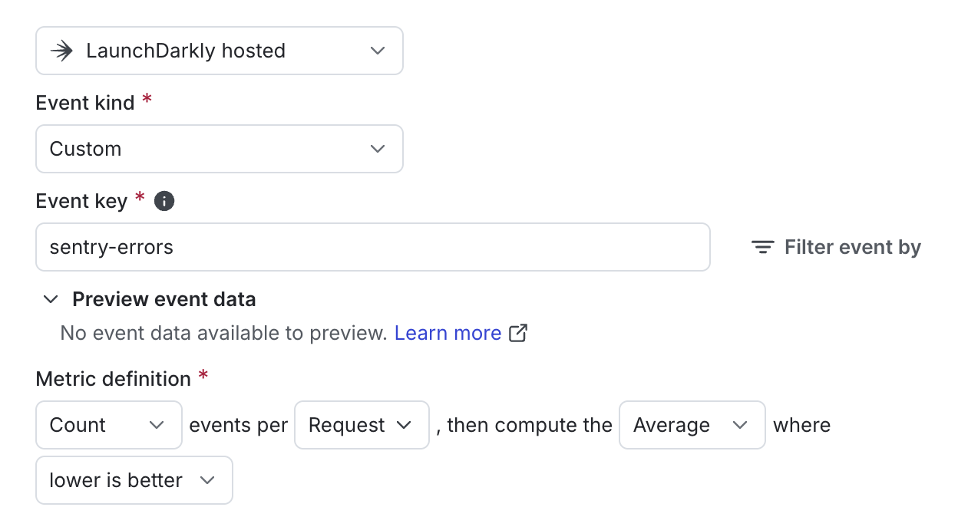Click the Event kind label

pyautogui.click(x=85, y=103)
